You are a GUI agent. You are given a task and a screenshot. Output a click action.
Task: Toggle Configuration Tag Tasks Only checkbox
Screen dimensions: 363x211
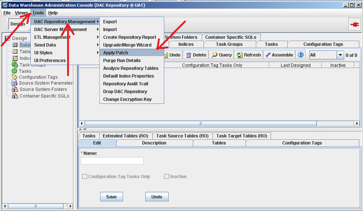(x=85, y=176)
